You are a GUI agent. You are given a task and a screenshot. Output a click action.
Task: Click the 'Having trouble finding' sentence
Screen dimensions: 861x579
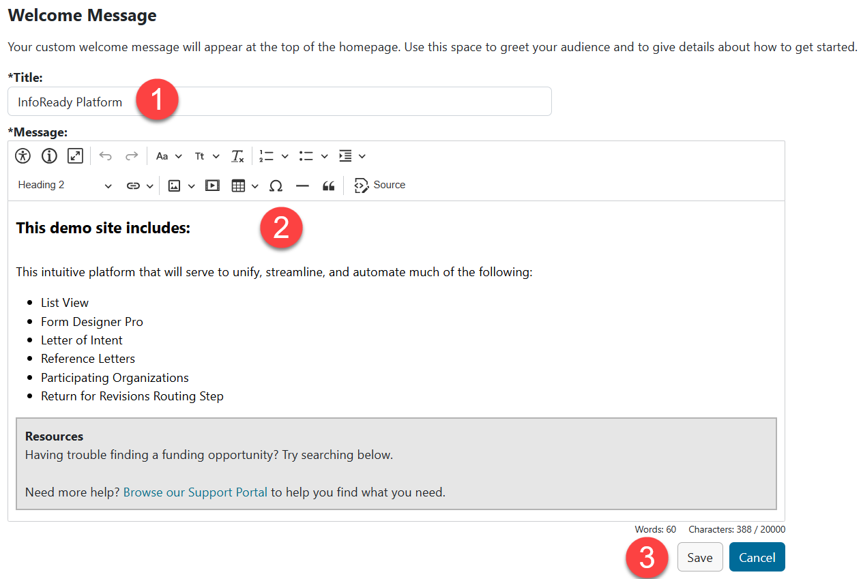pyautogui.click(x=209, y=455)
